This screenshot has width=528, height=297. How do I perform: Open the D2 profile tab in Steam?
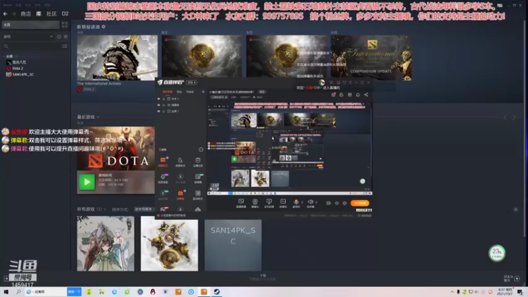click(65, 14)
